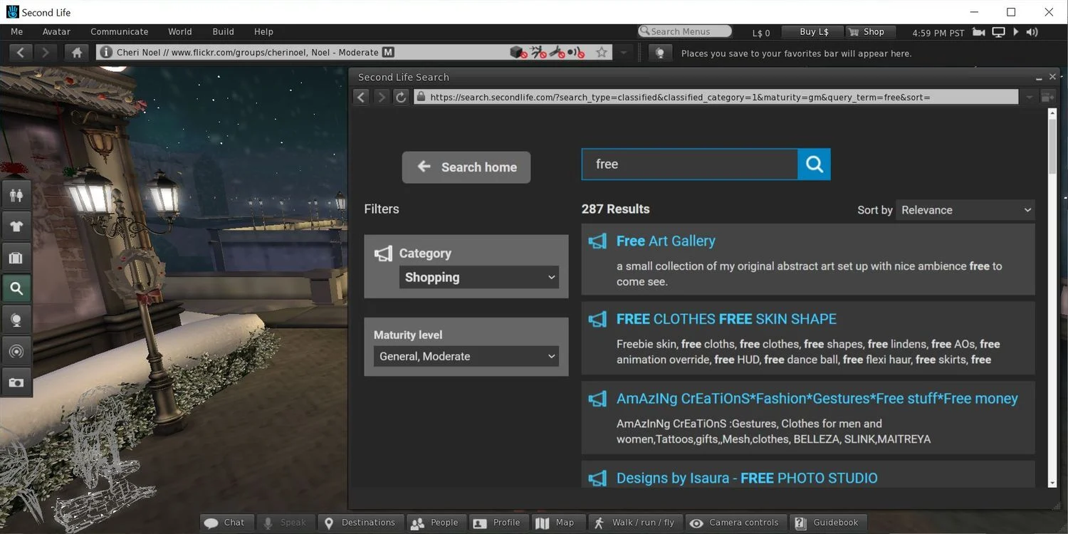Open FREE CLOTHES FREE SKIN SHAPE link
1068x534 pixels.
coord(726,320)
